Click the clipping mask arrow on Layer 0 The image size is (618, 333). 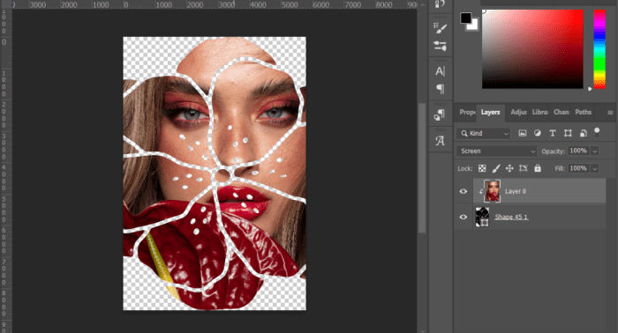pos(480,192)
